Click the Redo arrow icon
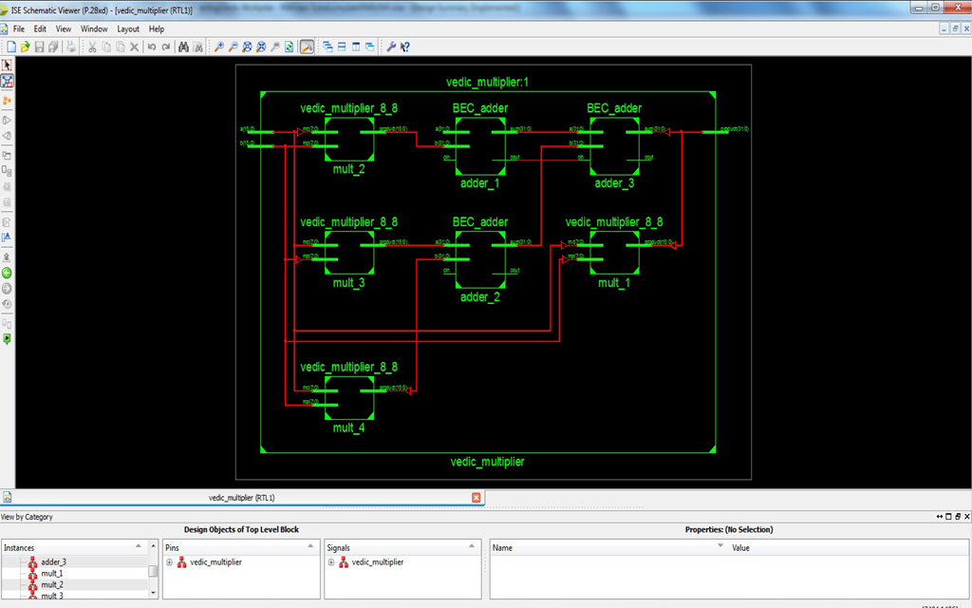972x608 pixels. [165, 47]
